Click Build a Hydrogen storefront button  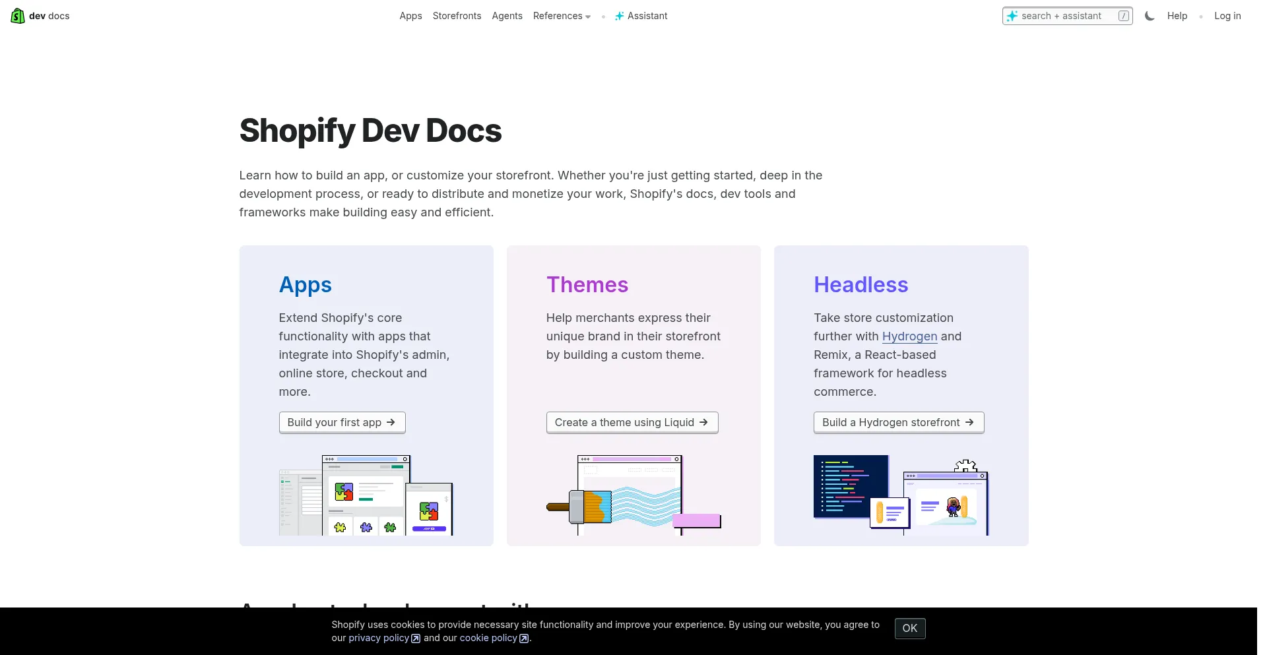[898, 422]
